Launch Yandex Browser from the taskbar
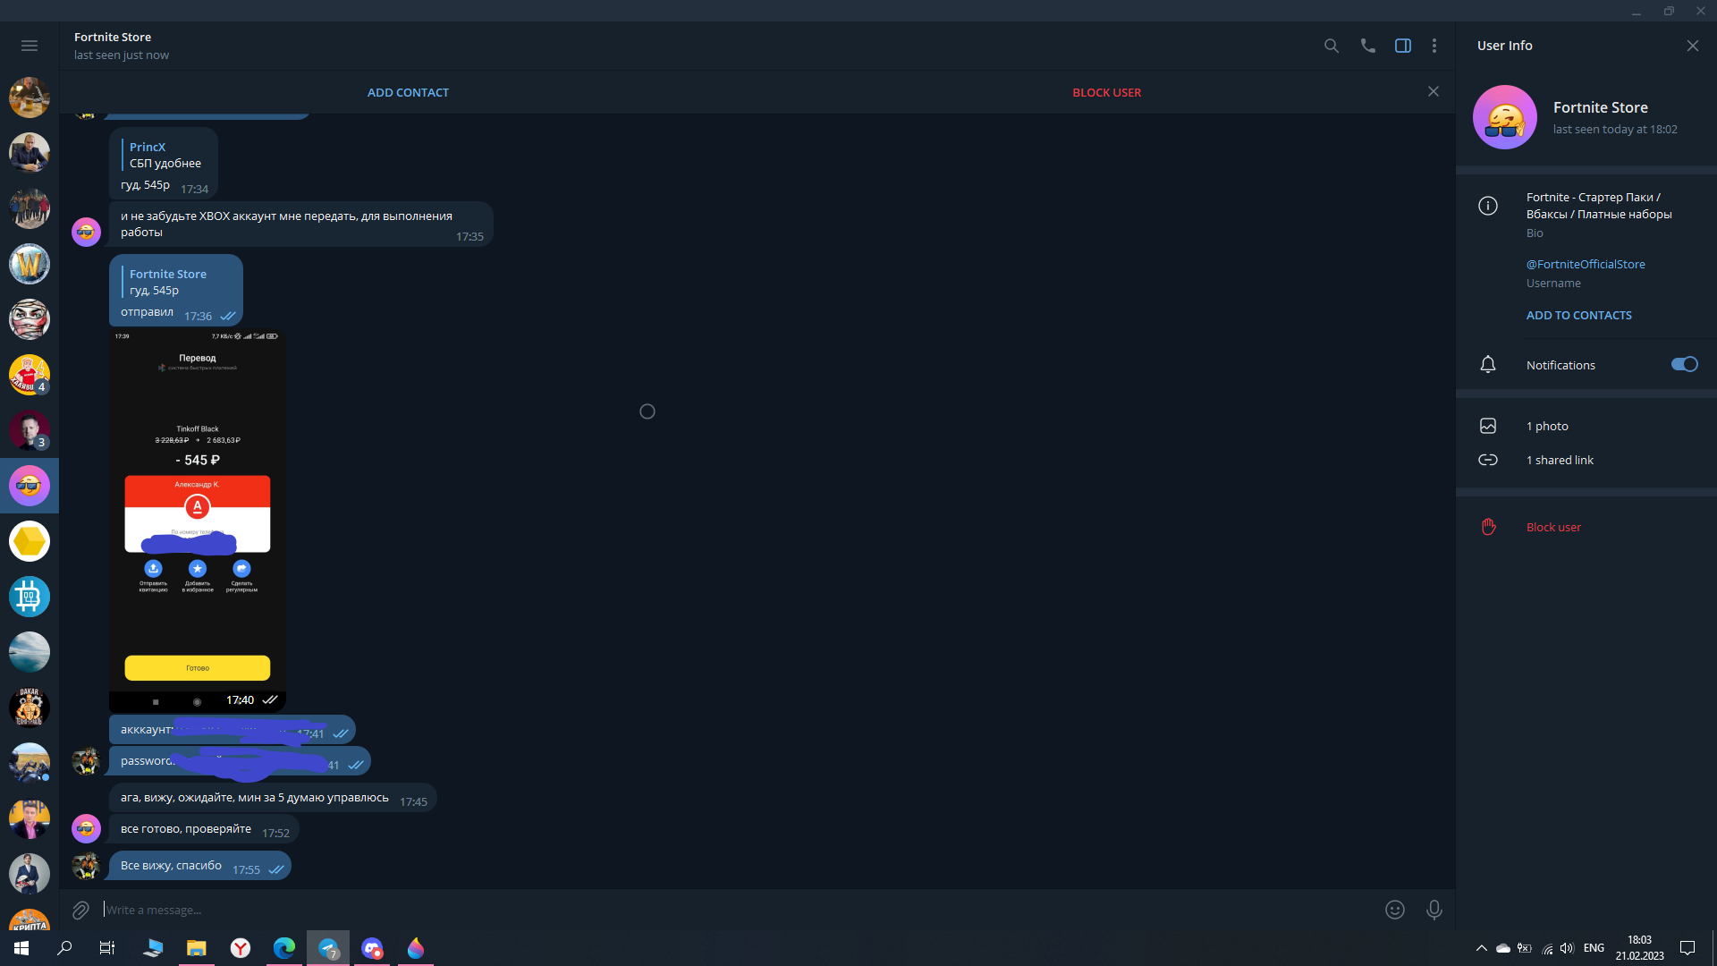 coord(241,948)
